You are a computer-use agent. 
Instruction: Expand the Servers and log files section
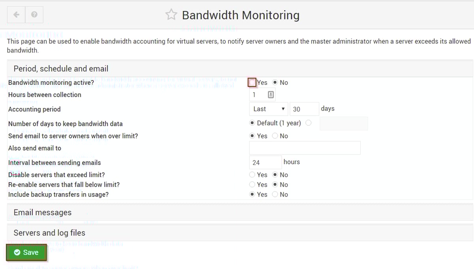[x=49, y=233]
